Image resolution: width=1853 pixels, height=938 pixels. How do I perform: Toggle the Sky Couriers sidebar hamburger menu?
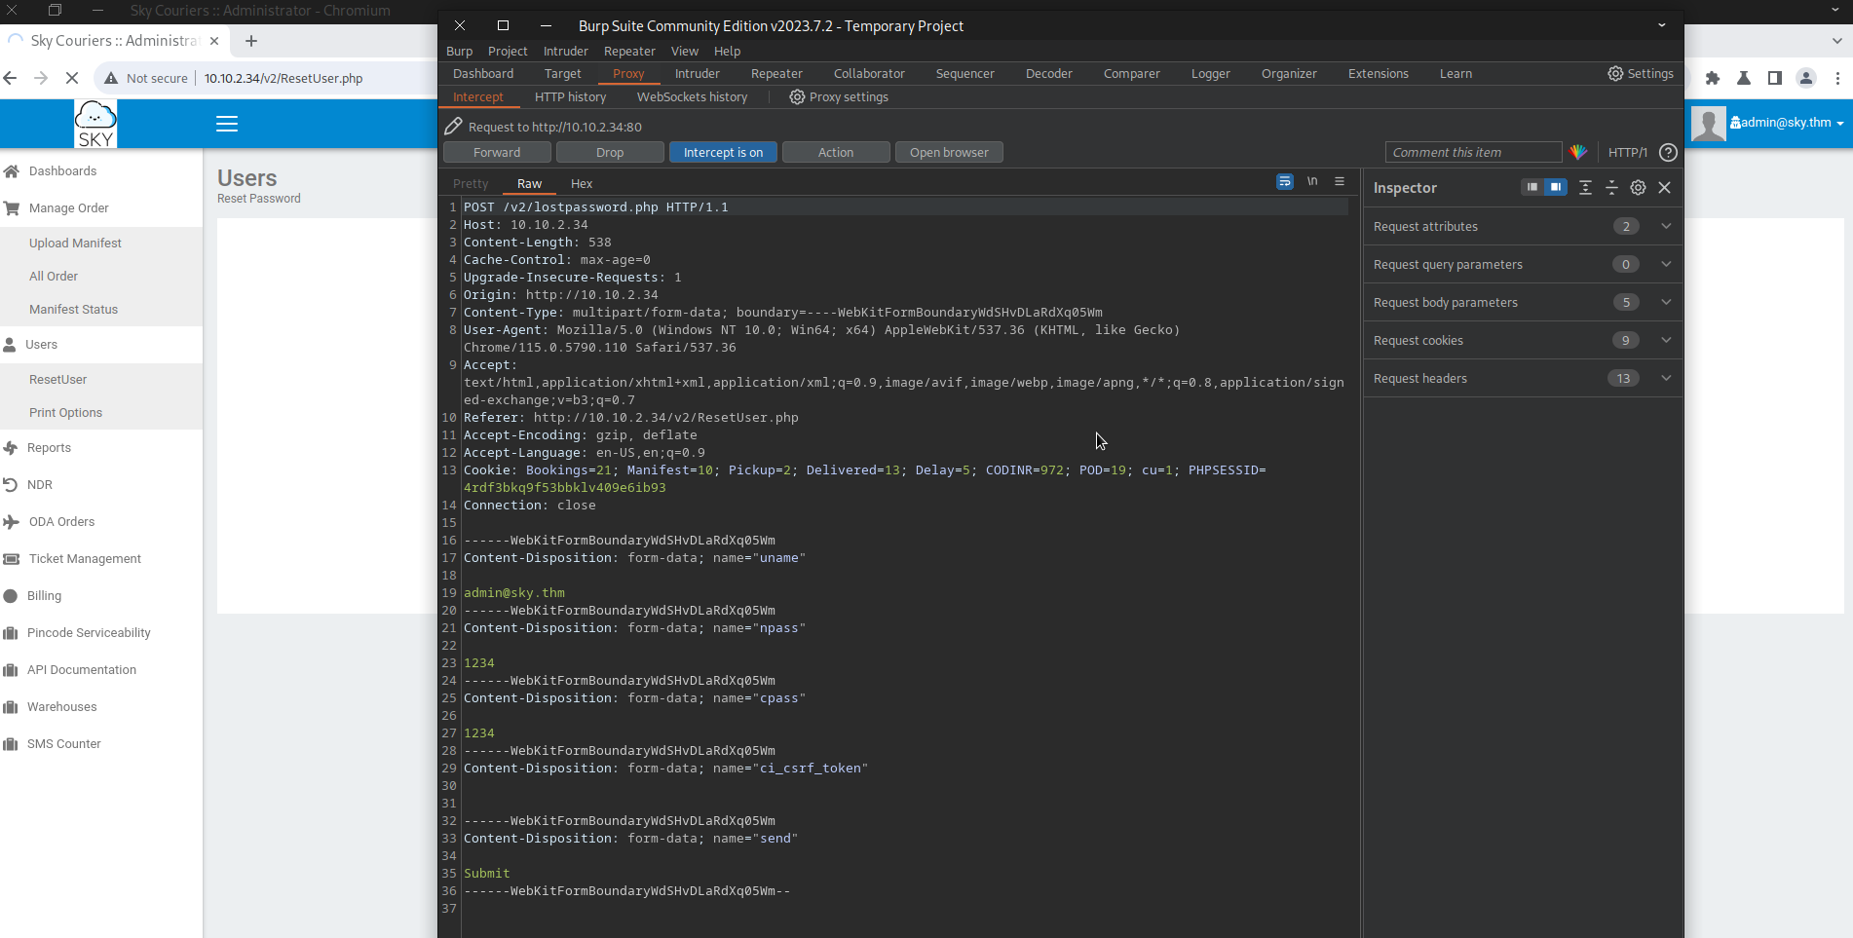227,124
